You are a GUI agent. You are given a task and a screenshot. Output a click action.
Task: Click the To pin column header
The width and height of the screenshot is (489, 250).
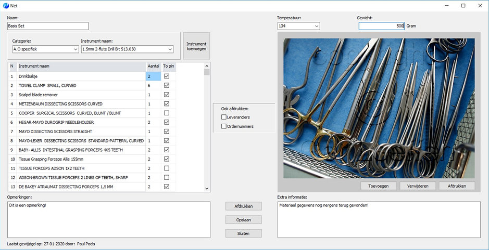[x=169, y=66]
